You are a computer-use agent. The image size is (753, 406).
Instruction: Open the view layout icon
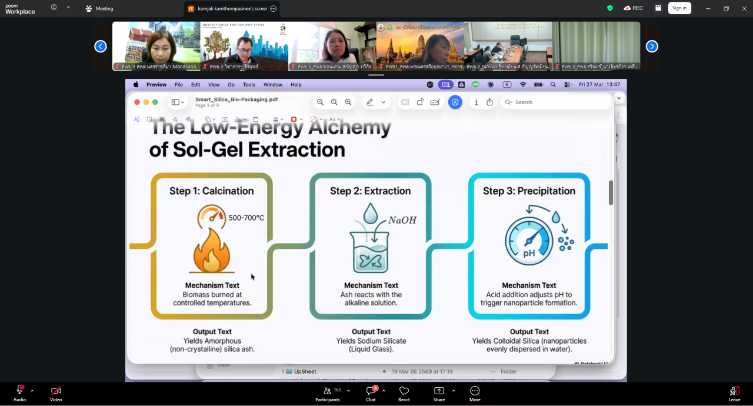click(x=658, y=8)
